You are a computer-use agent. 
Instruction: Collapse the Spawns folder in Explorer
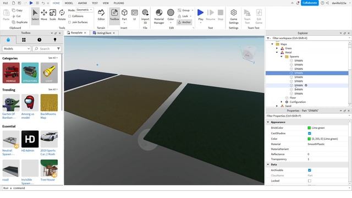282,57
